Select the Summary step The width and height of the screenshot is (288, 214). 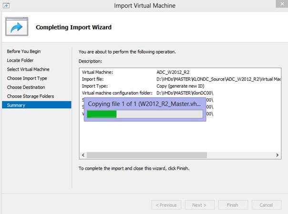(37, 105)
